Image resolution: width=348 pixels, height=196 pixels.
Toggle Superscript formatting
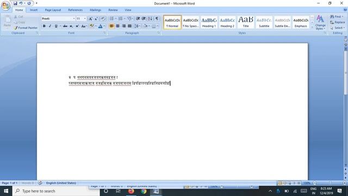(x=77, y=26)
